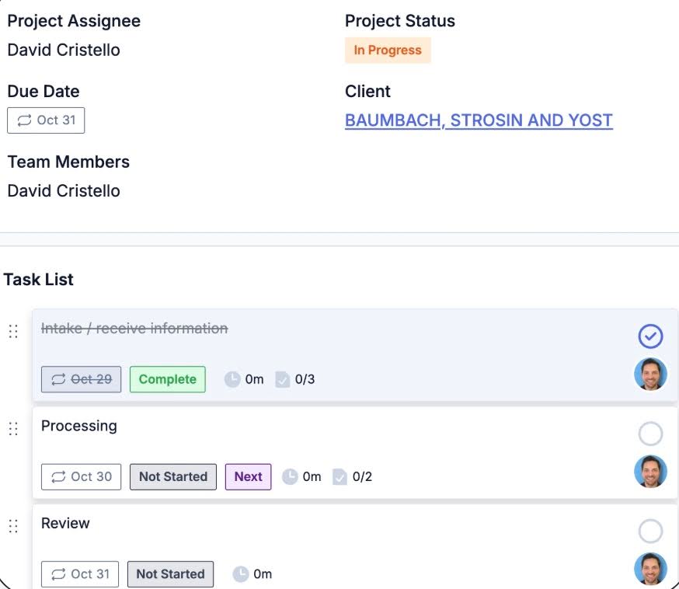The image size is (679, 589).
Task: Open the BAUMBACH, STROSIN AND YOST client link
Action: click(479, 120)
